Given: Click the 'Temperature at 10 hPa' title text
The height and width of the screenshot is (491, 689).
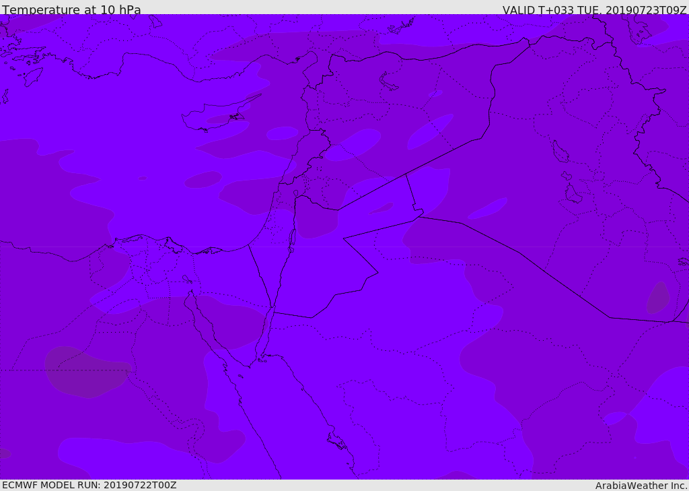Looking at the screenshot, I should tap(71, 9).
